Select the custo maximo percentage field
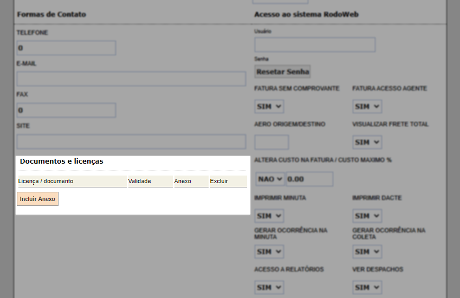 [309, 179]
